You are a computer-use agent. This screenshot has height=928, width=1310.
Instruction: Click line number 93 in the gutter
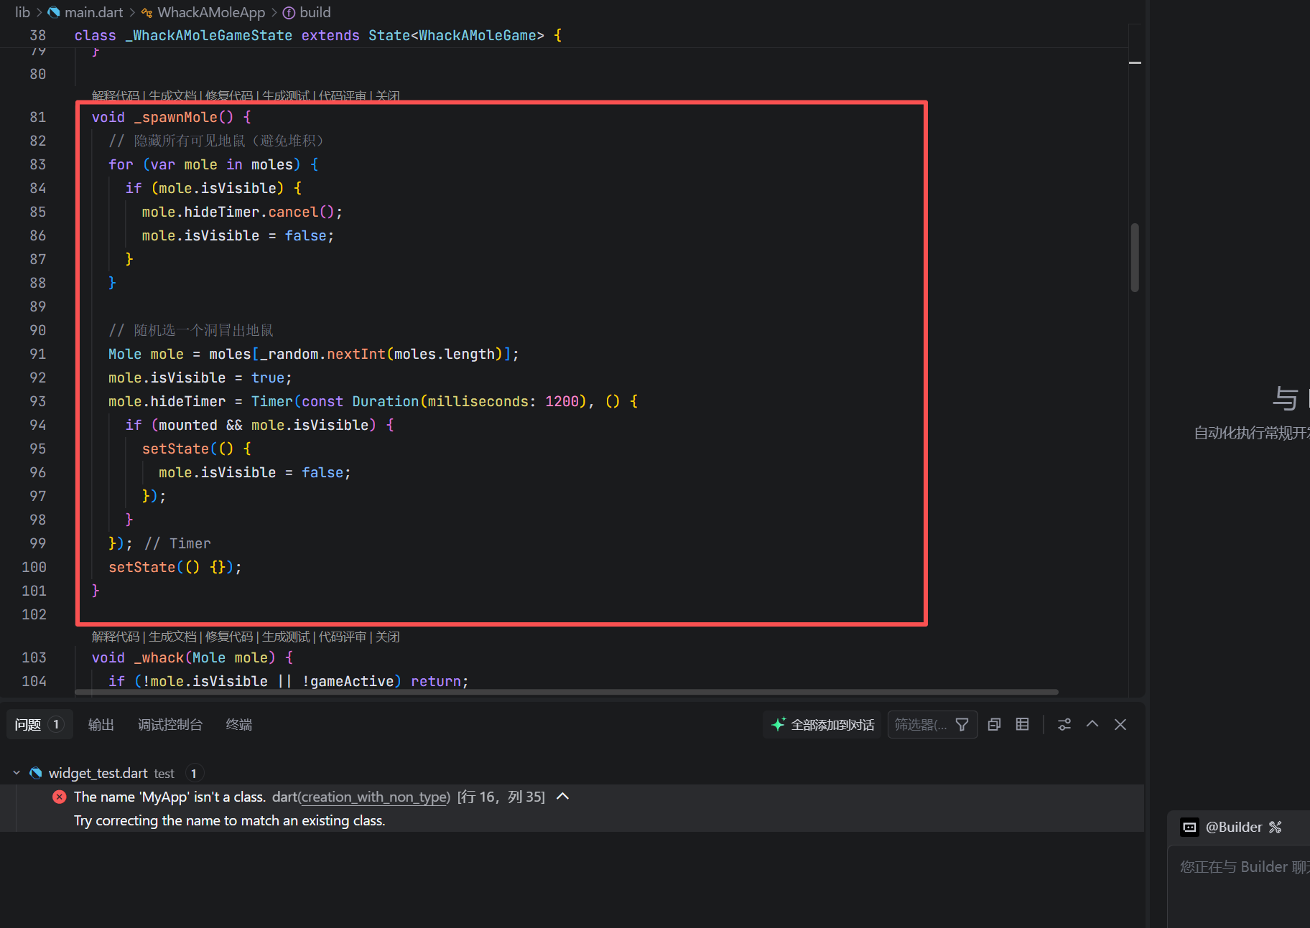click(37, 401)
